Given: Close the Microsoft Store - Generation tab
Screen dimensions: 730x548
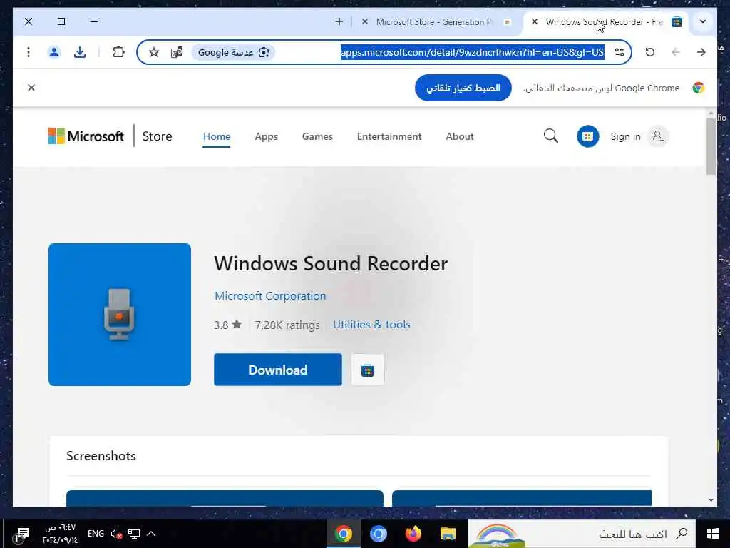Looking at the screenshot, I should [364, 21].
